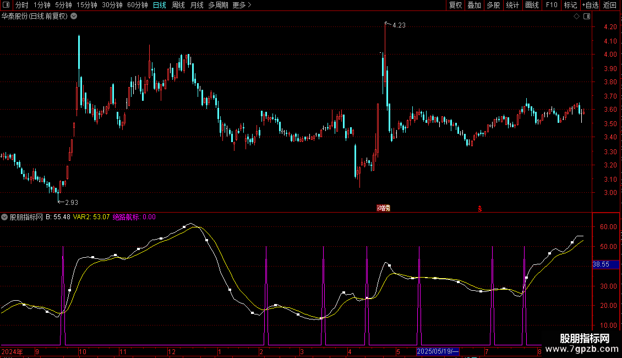Switch to 分时 intraday view
622x358 pixels.
point(22,5)
